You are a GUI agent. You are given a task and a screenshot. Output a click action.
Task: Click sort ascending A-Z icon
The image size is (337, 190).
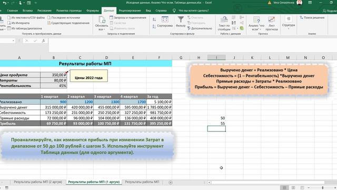(x=154, y=20)
